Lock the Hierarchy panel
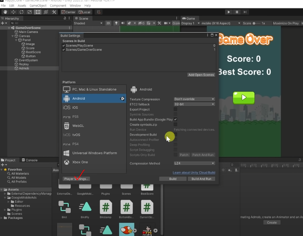The height and width of the screenshot is (236, 303). tap(65, 18)
